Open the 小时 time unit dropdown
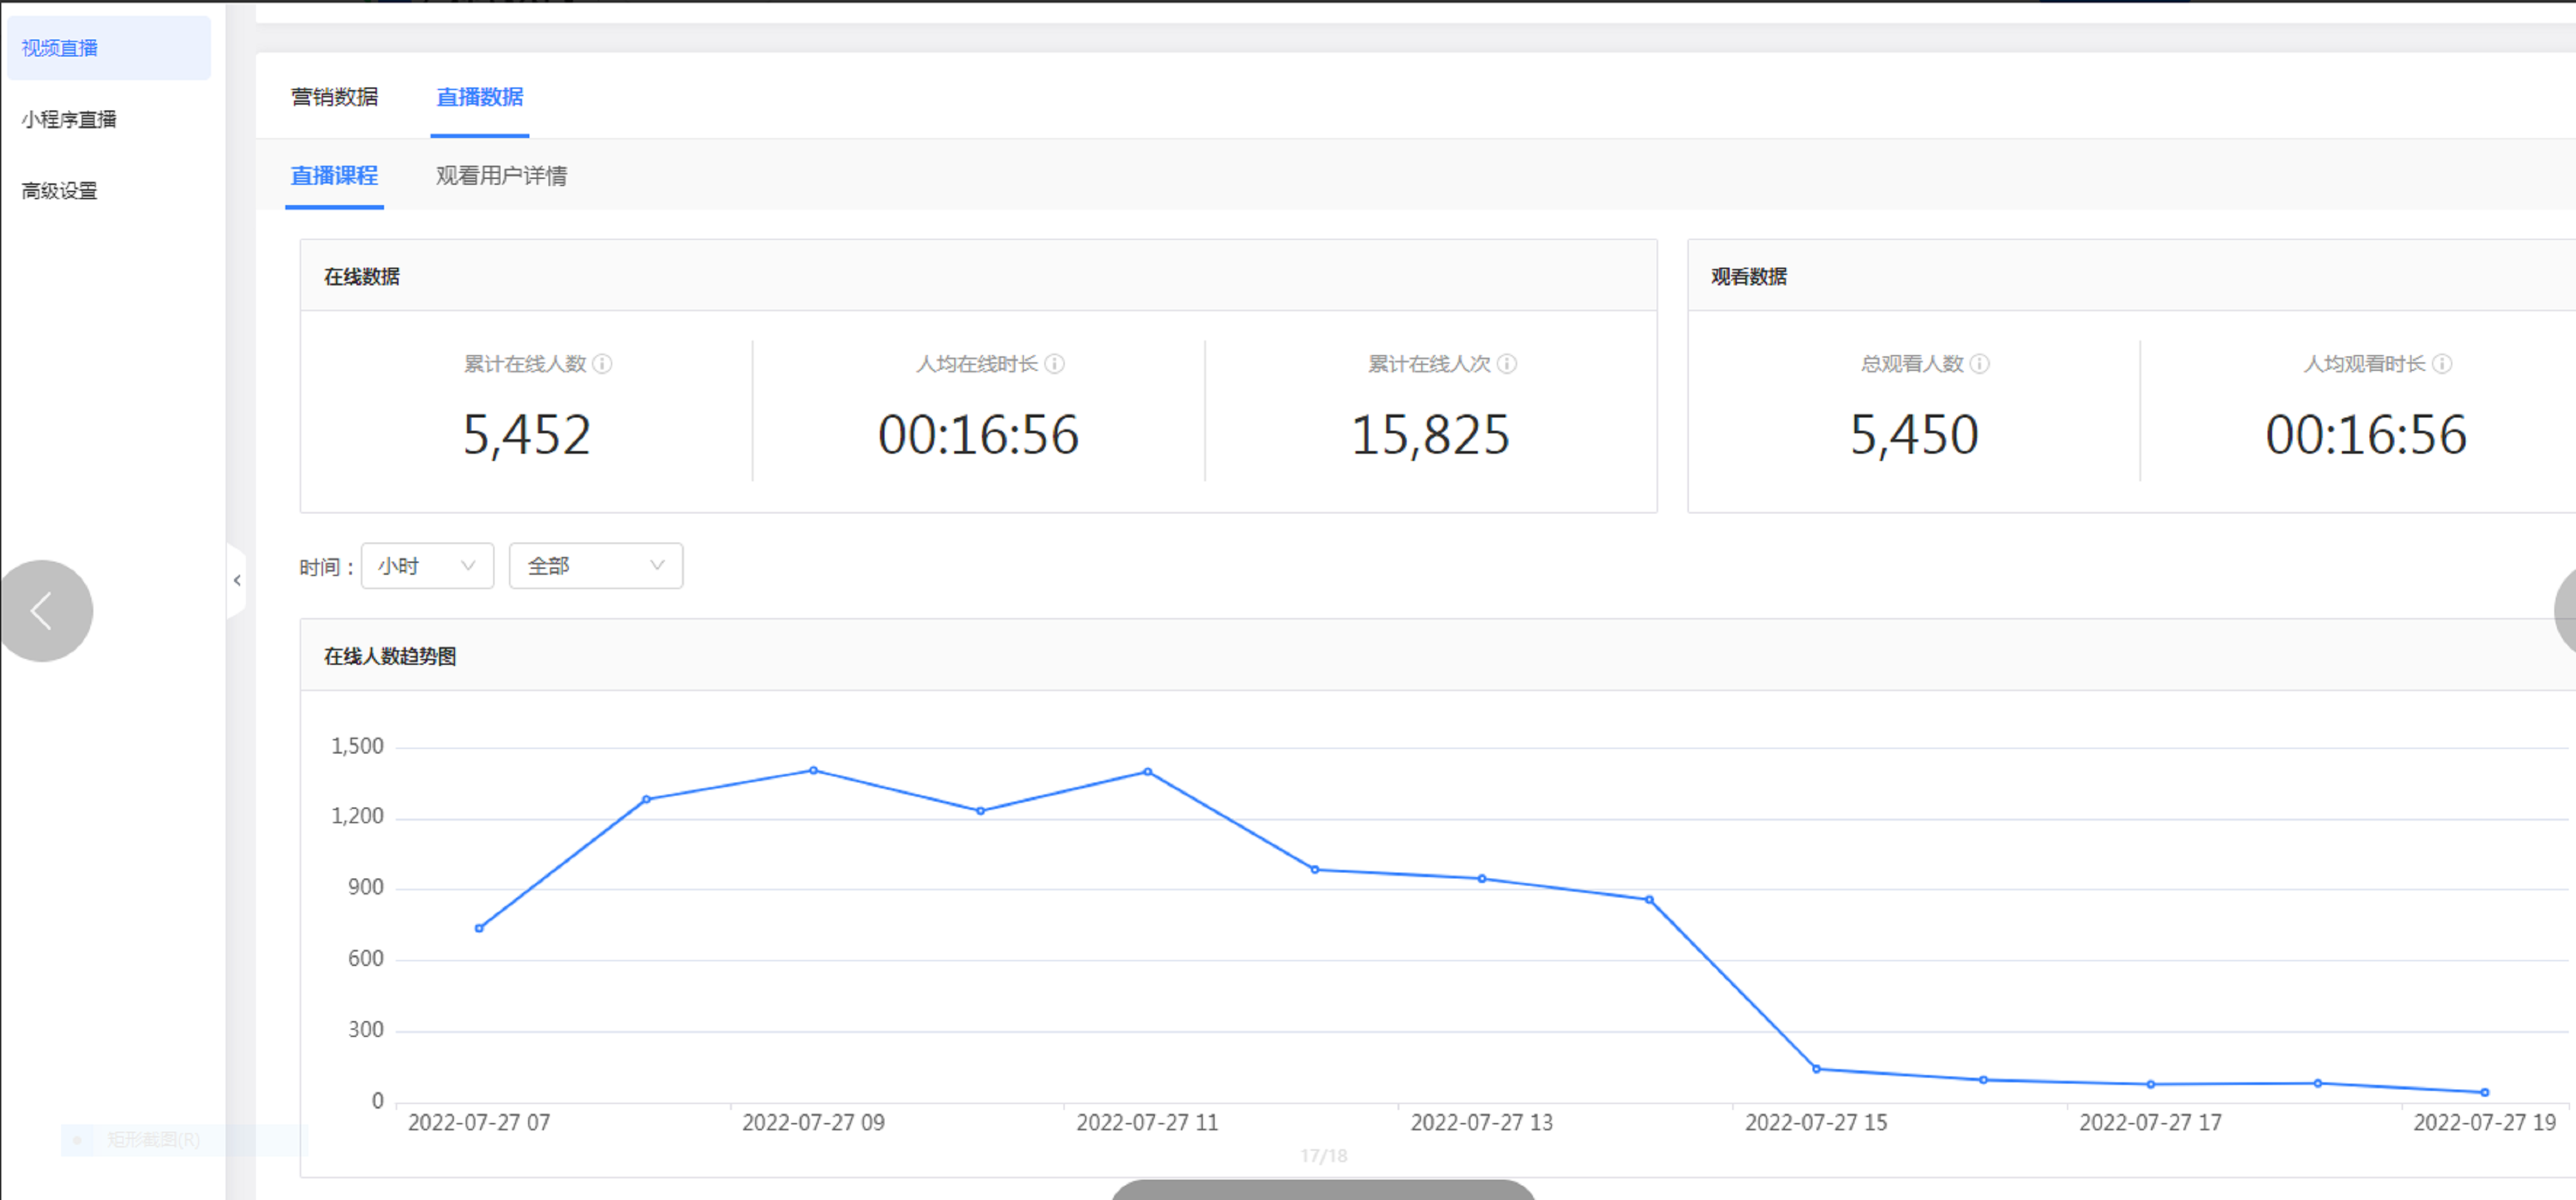This screenshot has width=2576, height=1200. (427, 566)
